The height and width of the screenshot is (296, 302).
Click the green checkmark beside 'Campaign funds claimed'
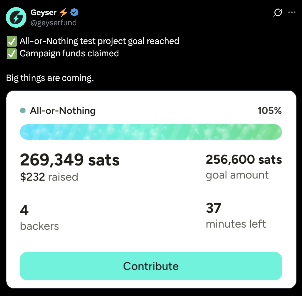[x=12, y=54]
